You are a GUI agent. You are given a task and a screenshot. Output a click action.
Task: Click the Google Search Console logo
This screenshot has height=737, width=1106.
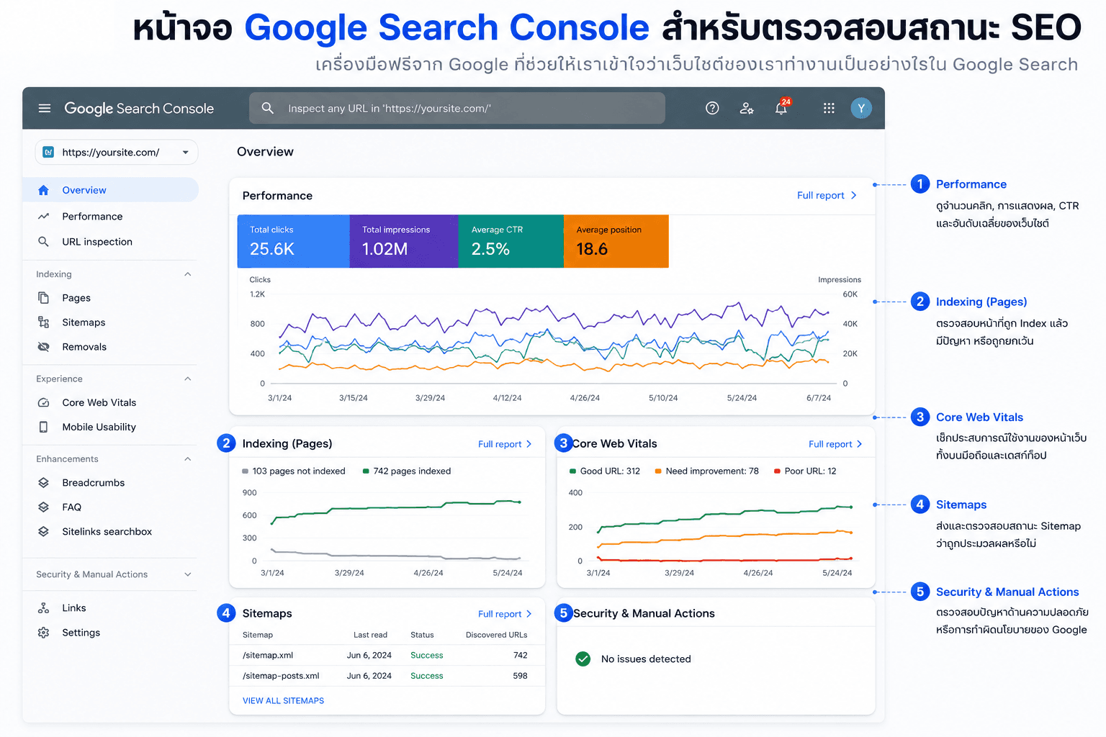[139, 109]
